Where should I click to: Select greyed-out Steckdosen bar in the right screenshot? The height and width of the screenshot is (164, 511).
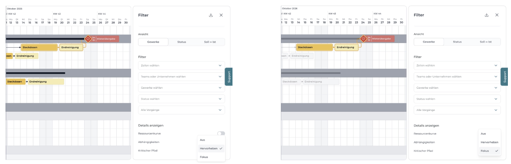[x=291, y=82]
